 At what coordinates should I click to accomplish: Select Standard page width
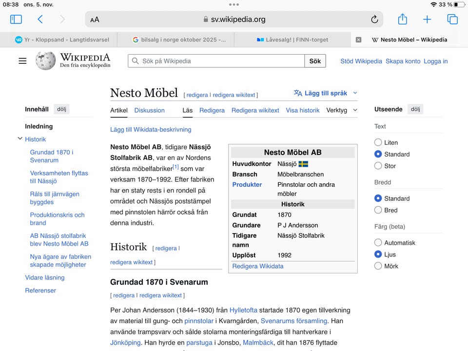tap(378, 198)
